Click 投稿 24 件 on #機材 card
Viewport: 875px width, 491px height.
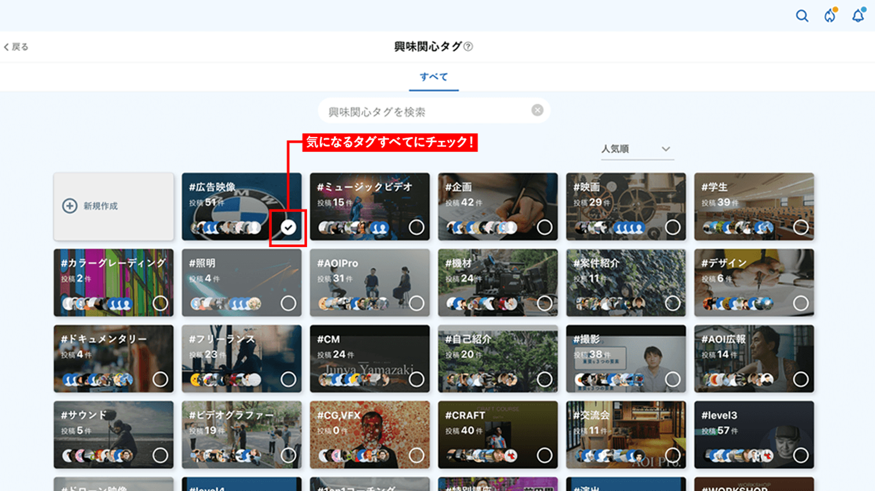(x=464, y=279)
